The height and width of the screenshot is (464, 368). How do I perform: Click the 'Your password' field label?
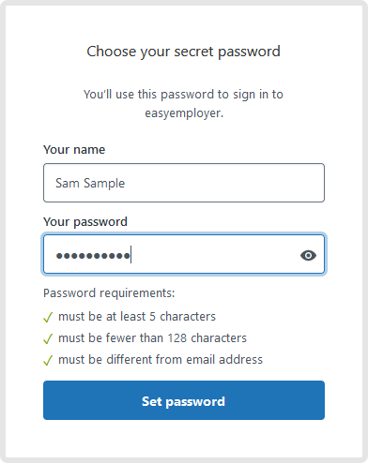point(85,222)
